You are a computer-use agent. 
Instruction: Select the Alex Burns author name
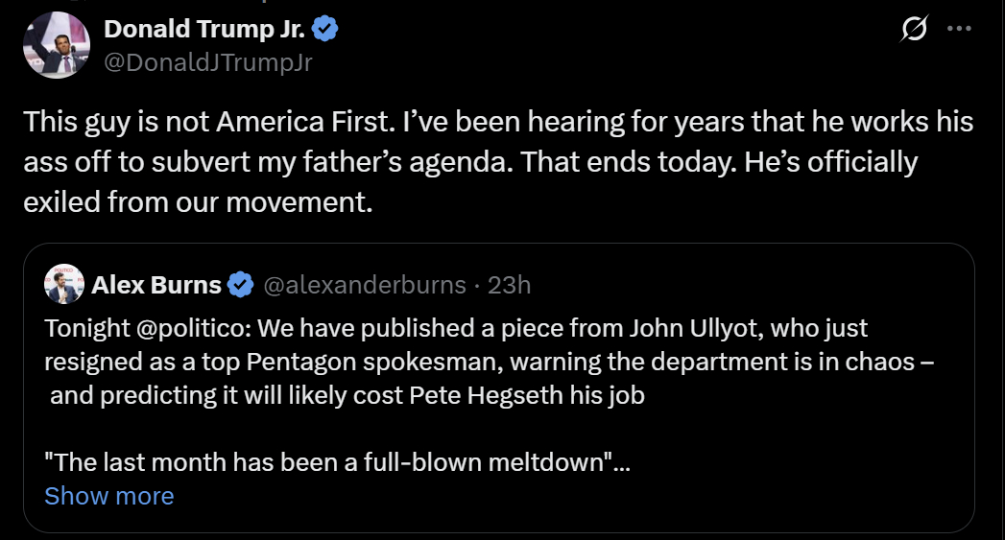156,285
